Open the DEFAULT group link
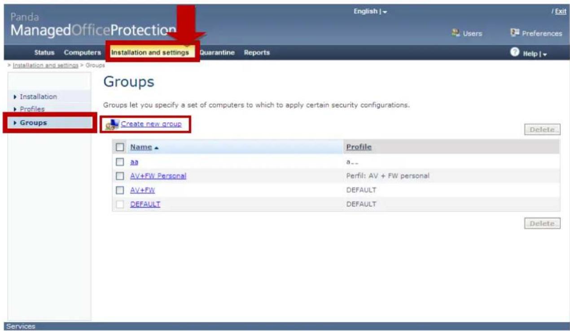The width and height of the screenshot is (570, 331). (x=145, y=204)
